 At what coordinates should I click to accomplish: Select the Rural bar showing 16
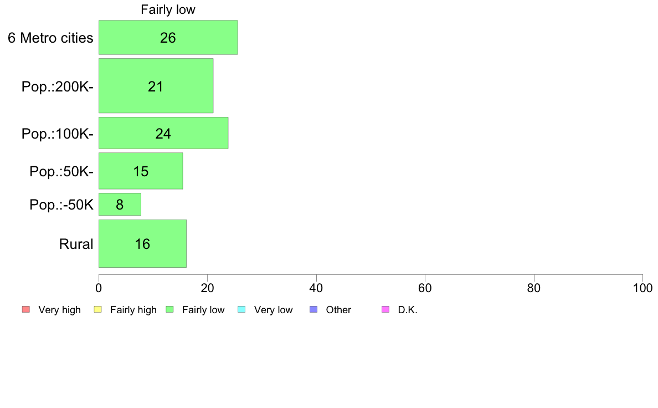tap(143, 244)
